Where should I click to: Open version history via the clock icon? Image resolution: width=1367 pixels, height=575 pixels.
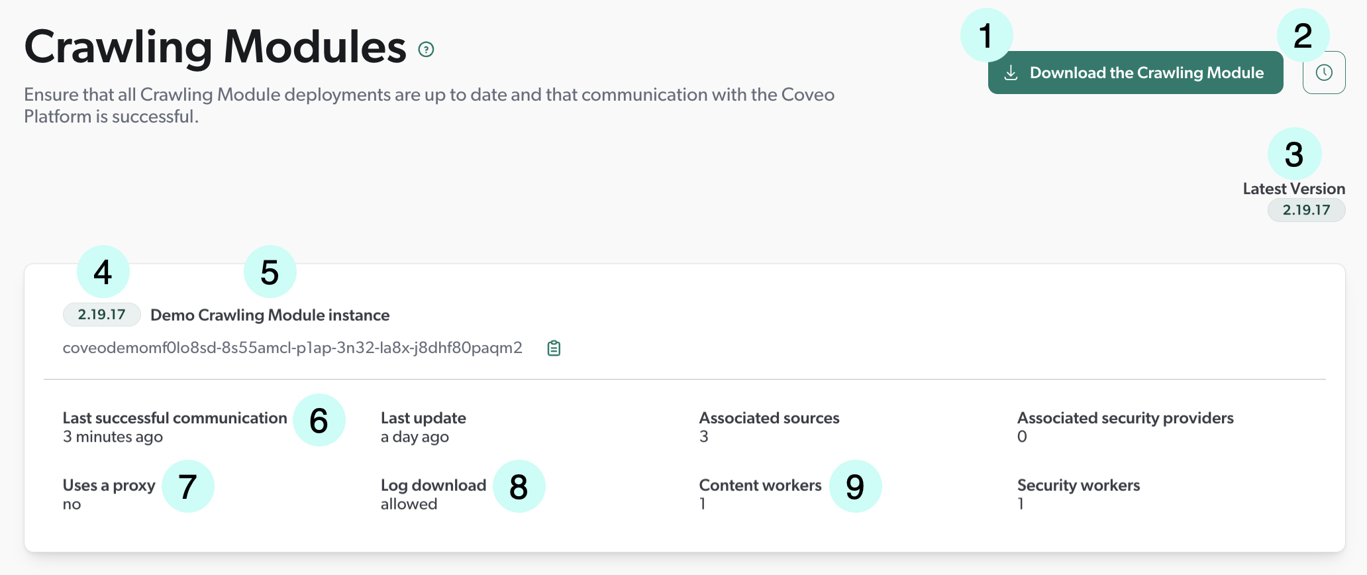[x=1323, y=72]
